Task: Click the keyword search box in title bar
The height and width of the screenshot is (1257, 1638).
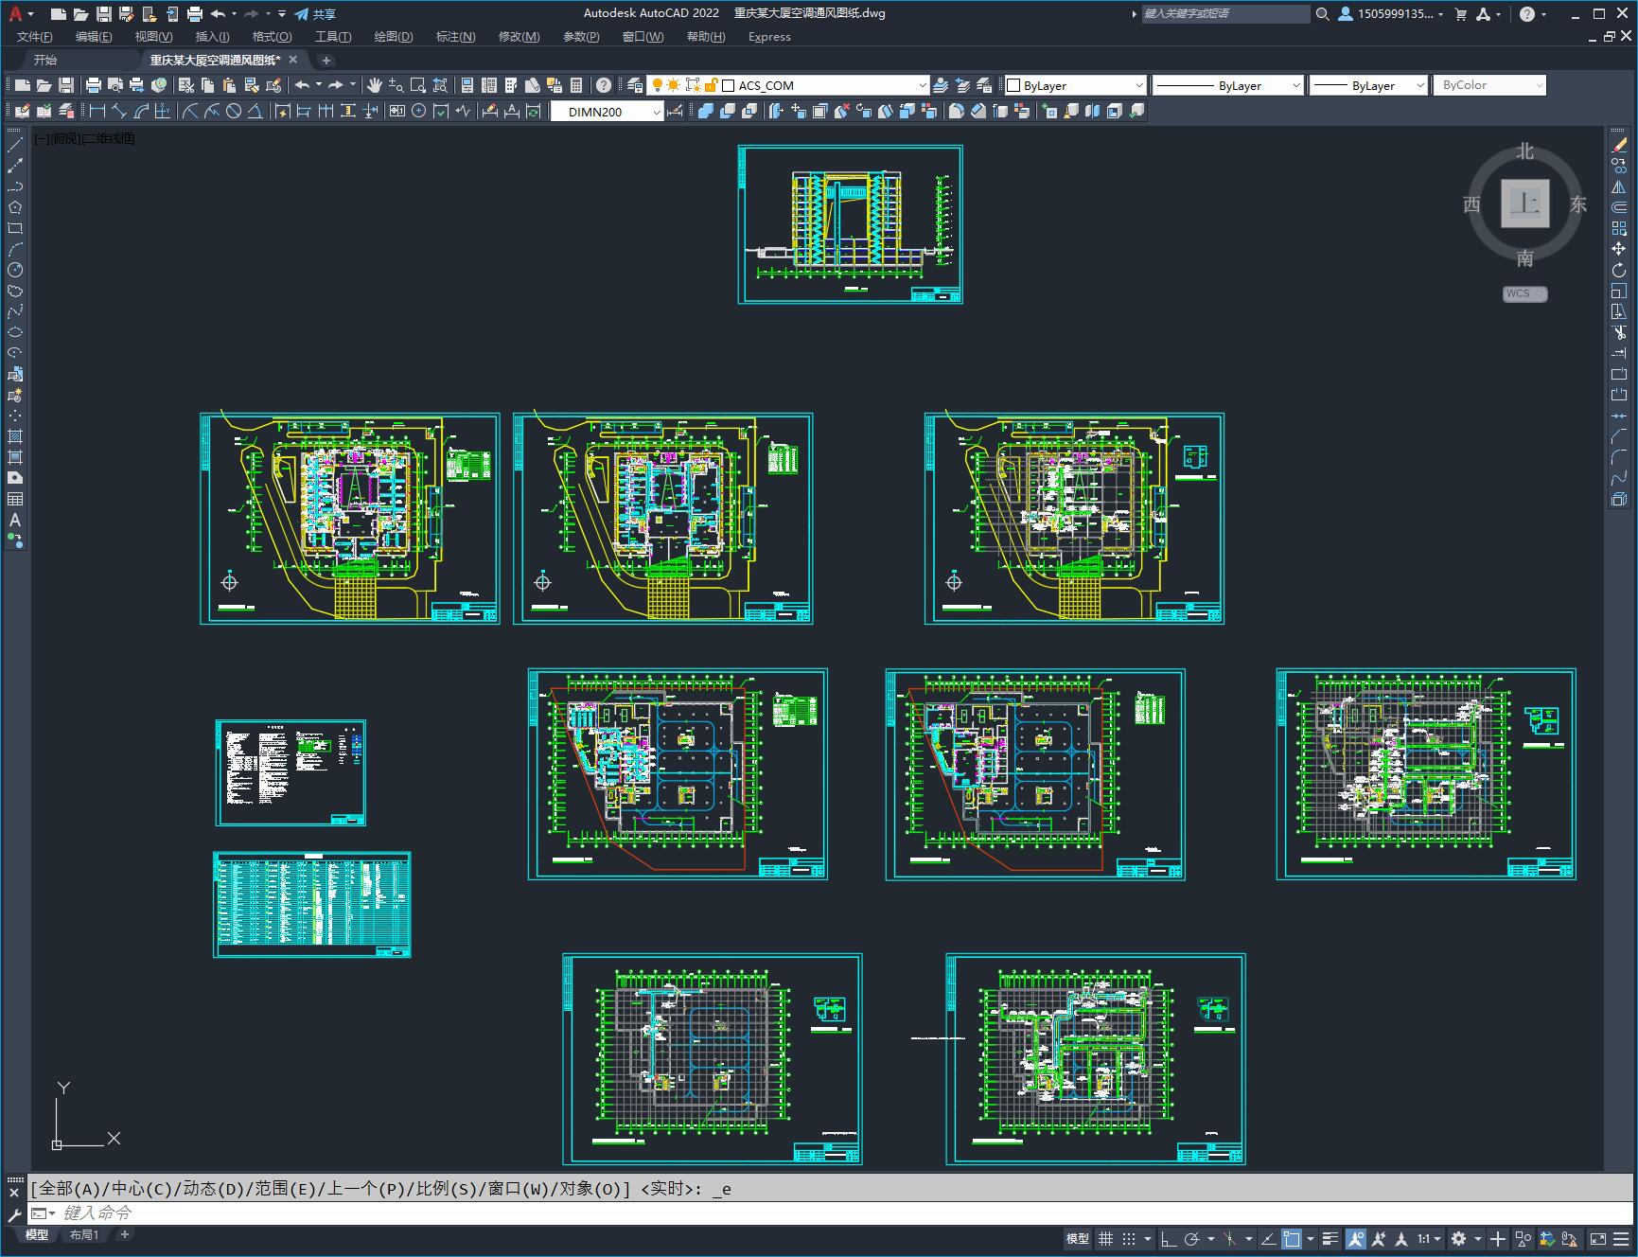Action: pyautogui.click(x=1225, y=14)
